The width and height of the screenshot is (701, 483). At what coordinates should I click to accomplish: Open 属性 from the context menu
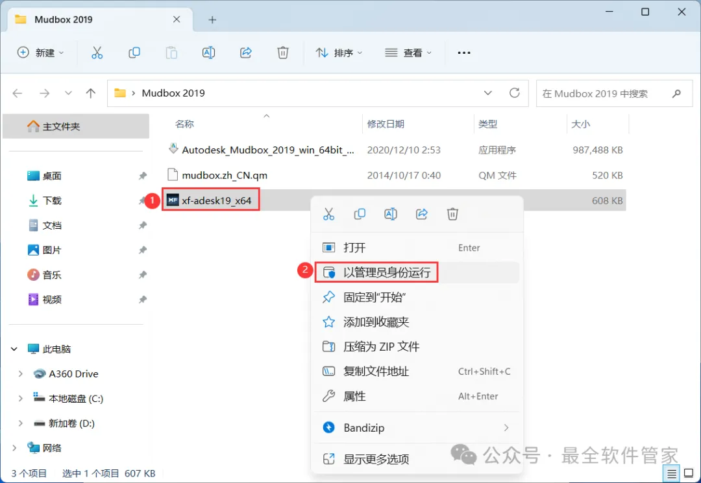point(416,396)
